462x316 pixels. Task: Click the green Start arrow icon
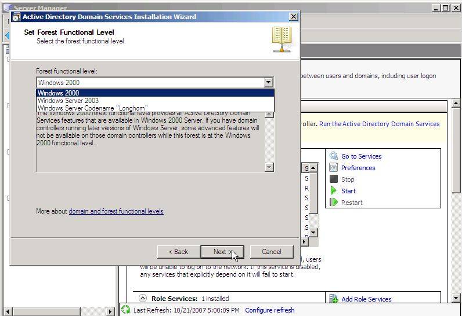[334, 190]
